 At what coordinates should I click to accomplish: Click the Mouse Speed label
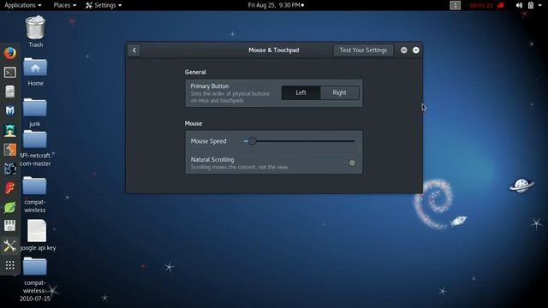(208, 141)
